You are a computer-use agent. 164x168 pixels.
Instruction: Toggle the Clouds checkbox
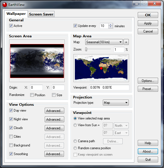(x=11, y=128)
